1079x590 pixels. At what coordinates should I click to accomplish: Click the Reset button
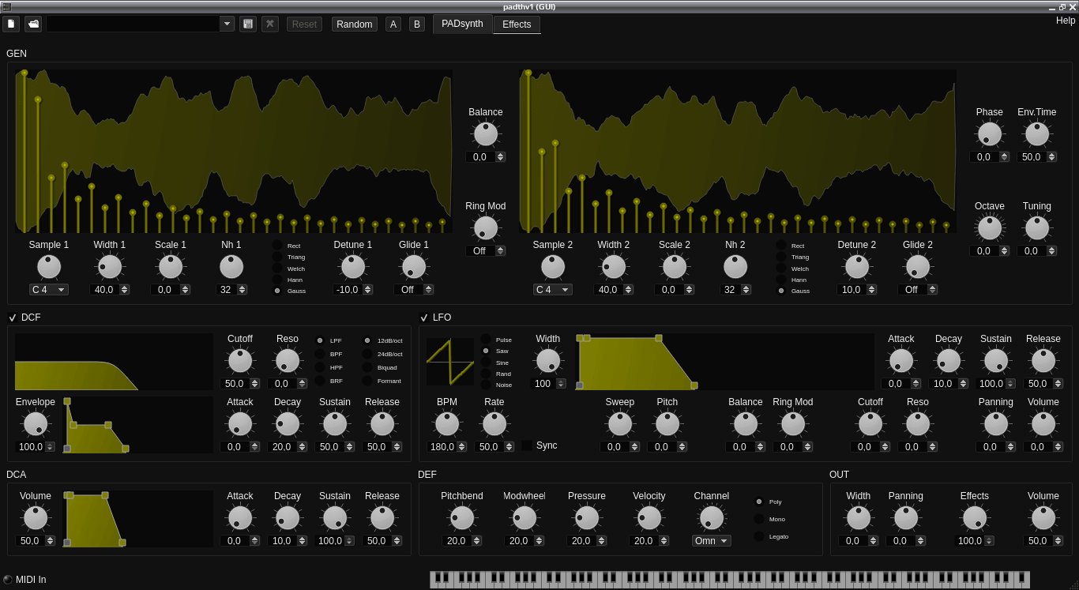point(304,24)
